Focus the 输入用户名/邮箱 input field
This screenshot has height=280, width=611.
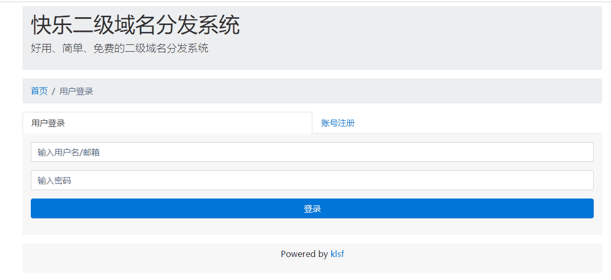point(312,152)
